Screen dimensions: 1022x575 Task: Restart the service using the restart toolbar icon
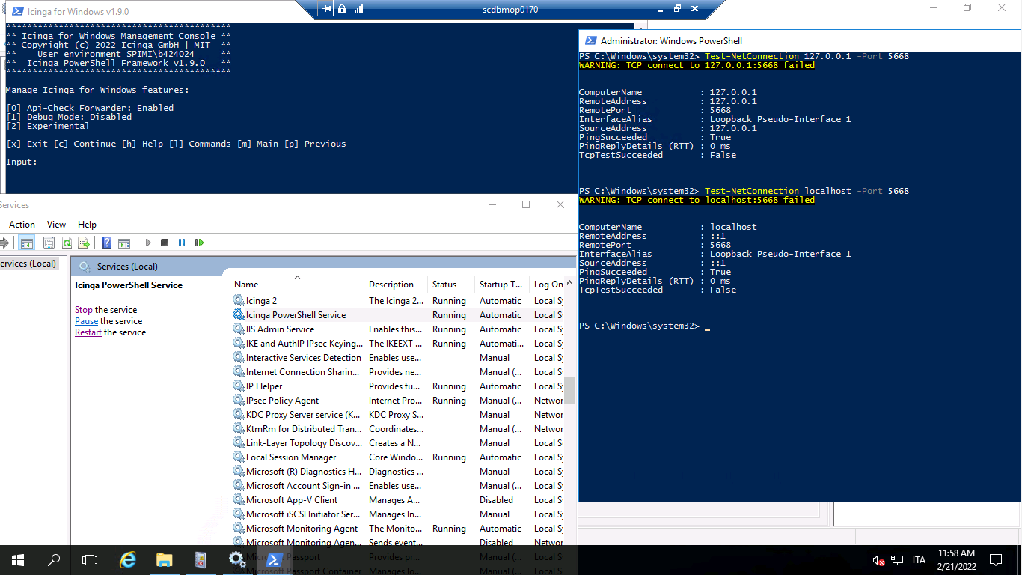tap(199, 242)
